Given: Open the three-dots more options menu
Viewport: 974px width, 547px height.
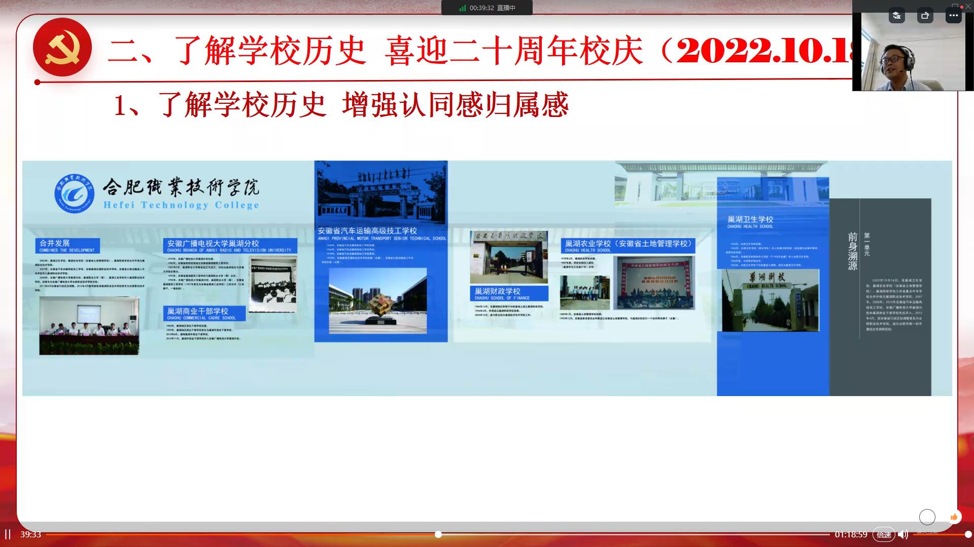Looking at the screenshot, I should (954, 16).
